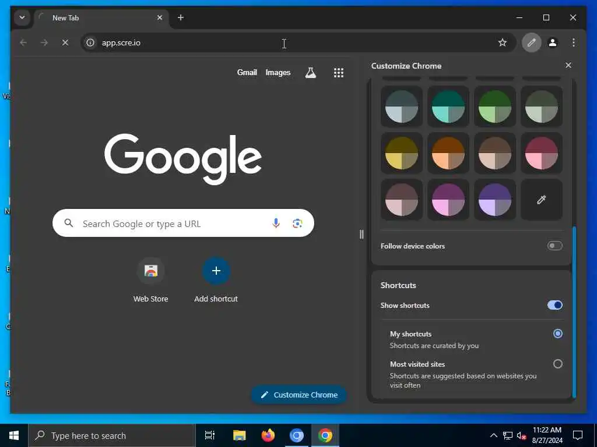
Task: Open the tab search dropdown arrow
Action: click(22, 18)
